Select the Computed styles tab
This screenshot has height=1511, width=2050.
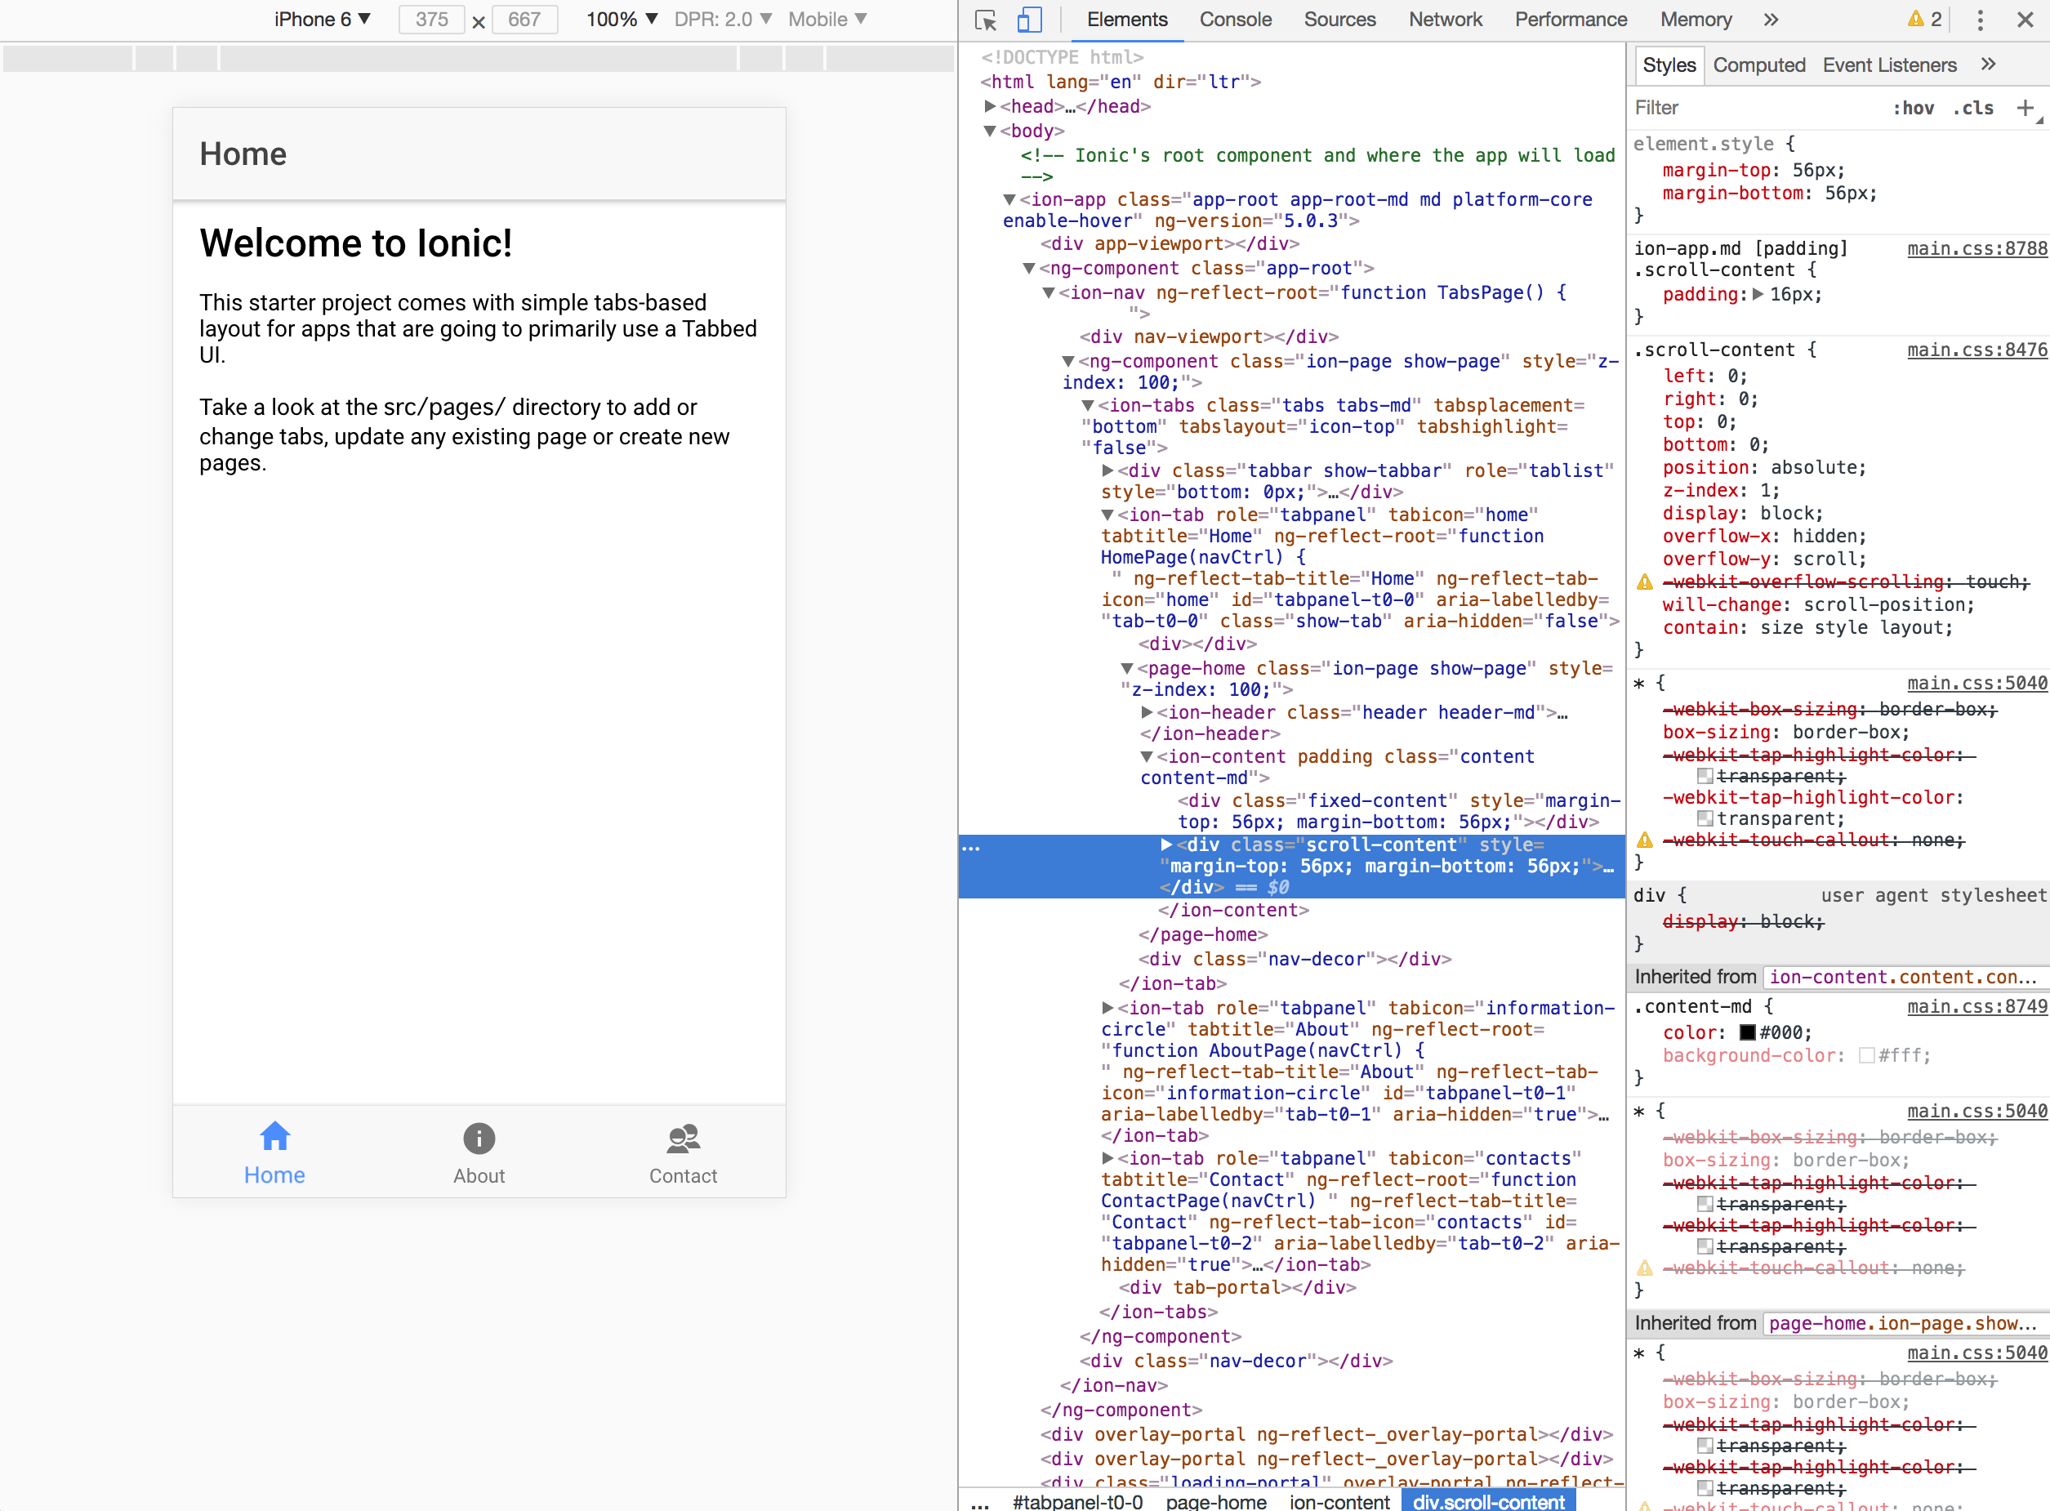[1755, 64]
